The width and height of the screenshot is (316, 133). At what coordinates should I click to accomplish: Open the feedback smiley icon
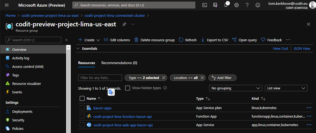pyautogui.click(x=258, y=5)
